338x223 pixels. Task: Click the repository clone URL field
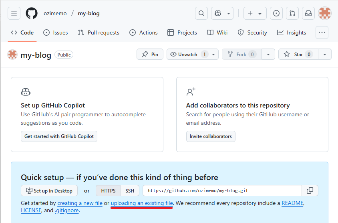tap(222, 191)
